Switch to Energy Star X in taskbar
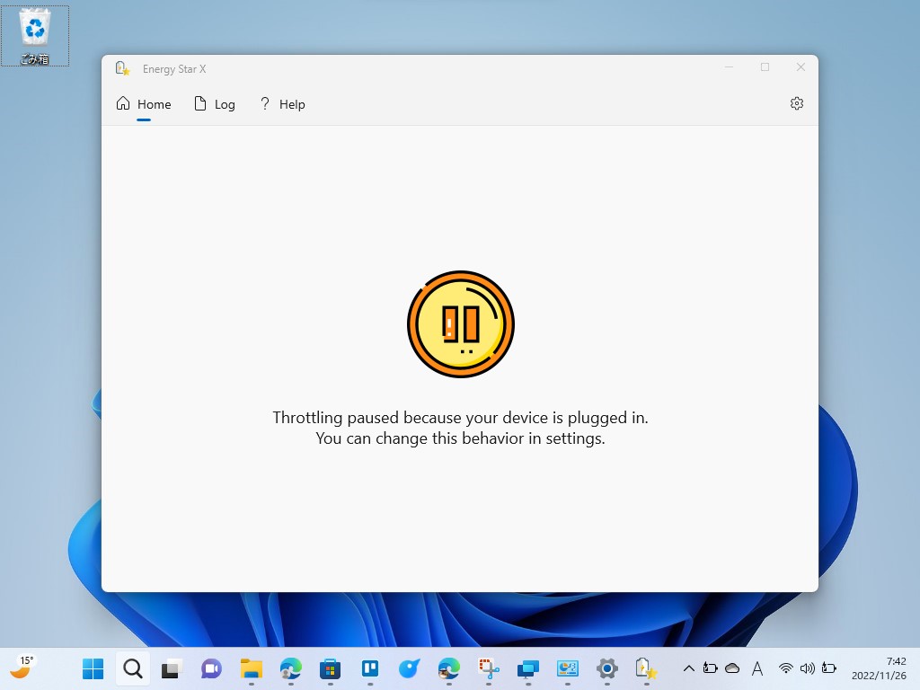This screenshot has height=690, width=920. 646,668
